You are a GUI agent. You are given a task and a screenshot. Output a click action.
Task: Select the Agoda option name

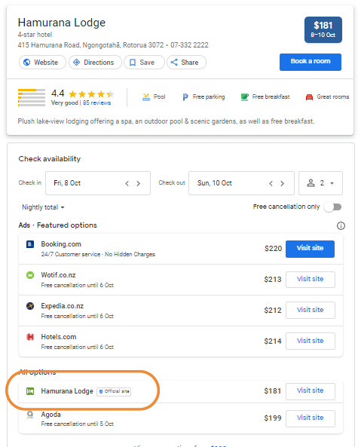point(51,415)
